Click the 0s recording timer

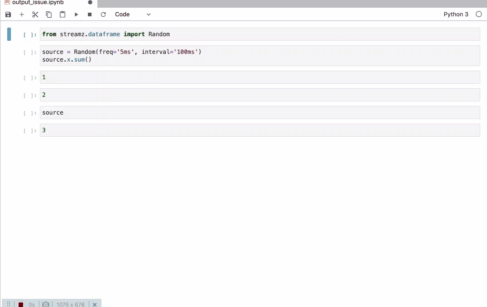click(32, 305)
